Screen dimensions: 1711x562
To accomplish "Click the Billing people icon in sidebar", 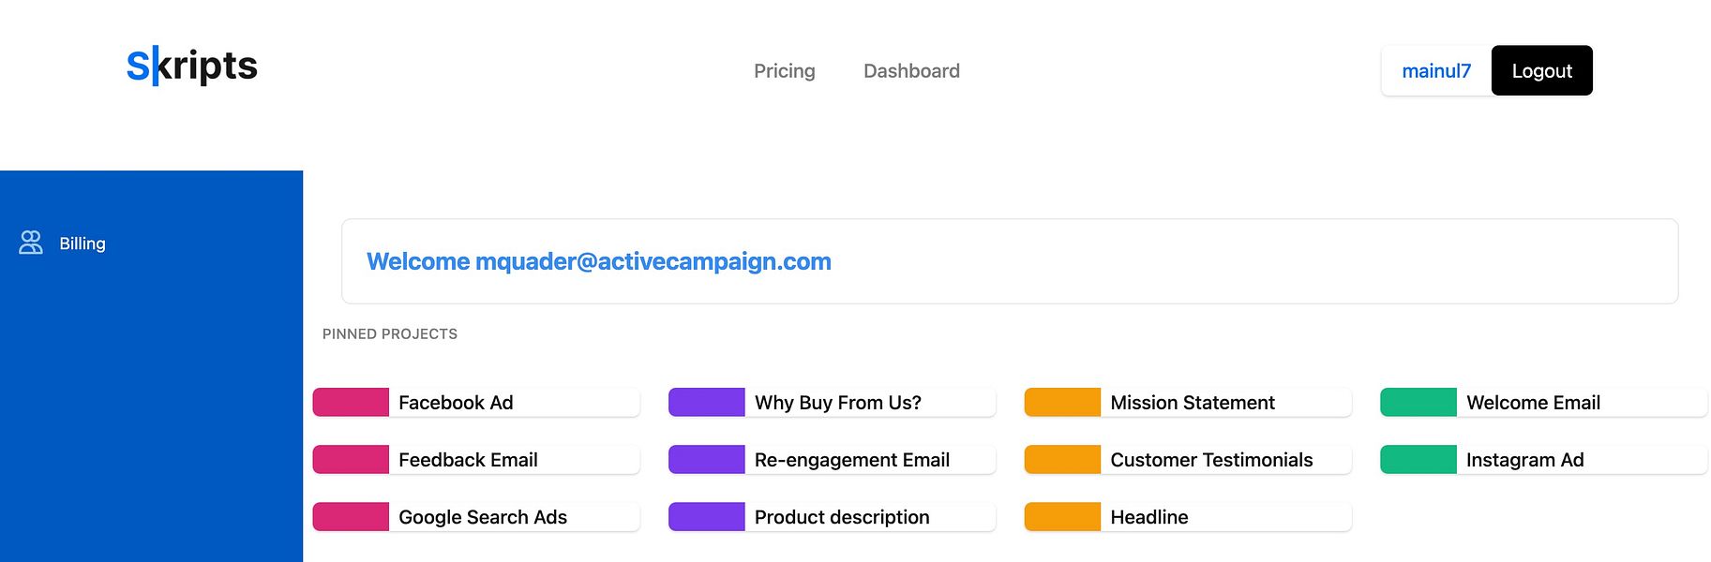I will [x=31, y=244].
